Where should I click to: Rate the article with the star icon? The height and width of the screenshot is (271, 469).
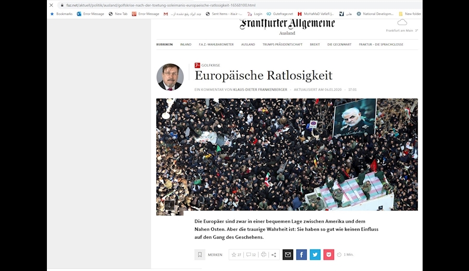234,254
